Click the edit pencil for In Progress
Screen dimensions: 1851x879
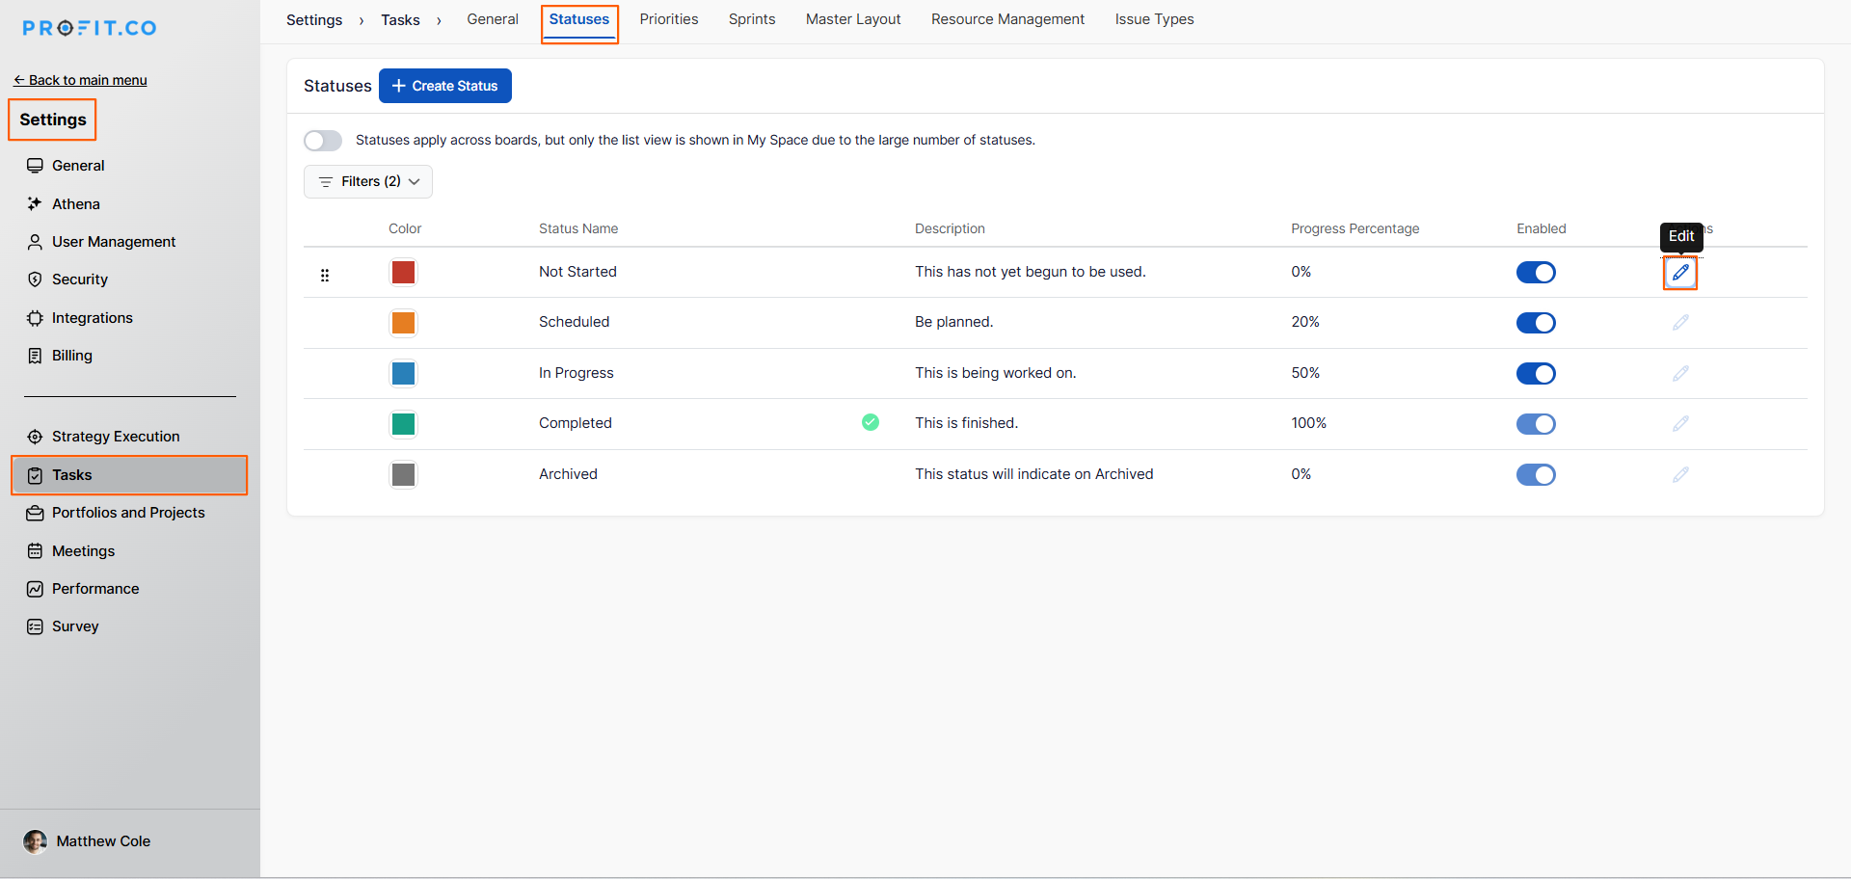click(x=1680, y=373)
